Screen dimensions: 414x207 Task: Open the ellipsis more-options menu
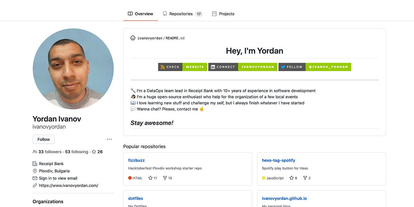109,139
